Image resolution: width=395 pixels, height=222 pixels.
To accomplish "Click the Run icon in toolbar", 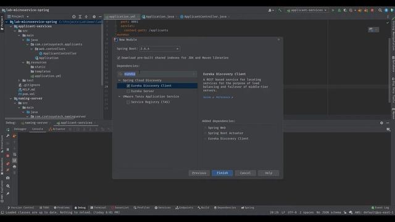I will pyautogui.click(x=333, y=10).
